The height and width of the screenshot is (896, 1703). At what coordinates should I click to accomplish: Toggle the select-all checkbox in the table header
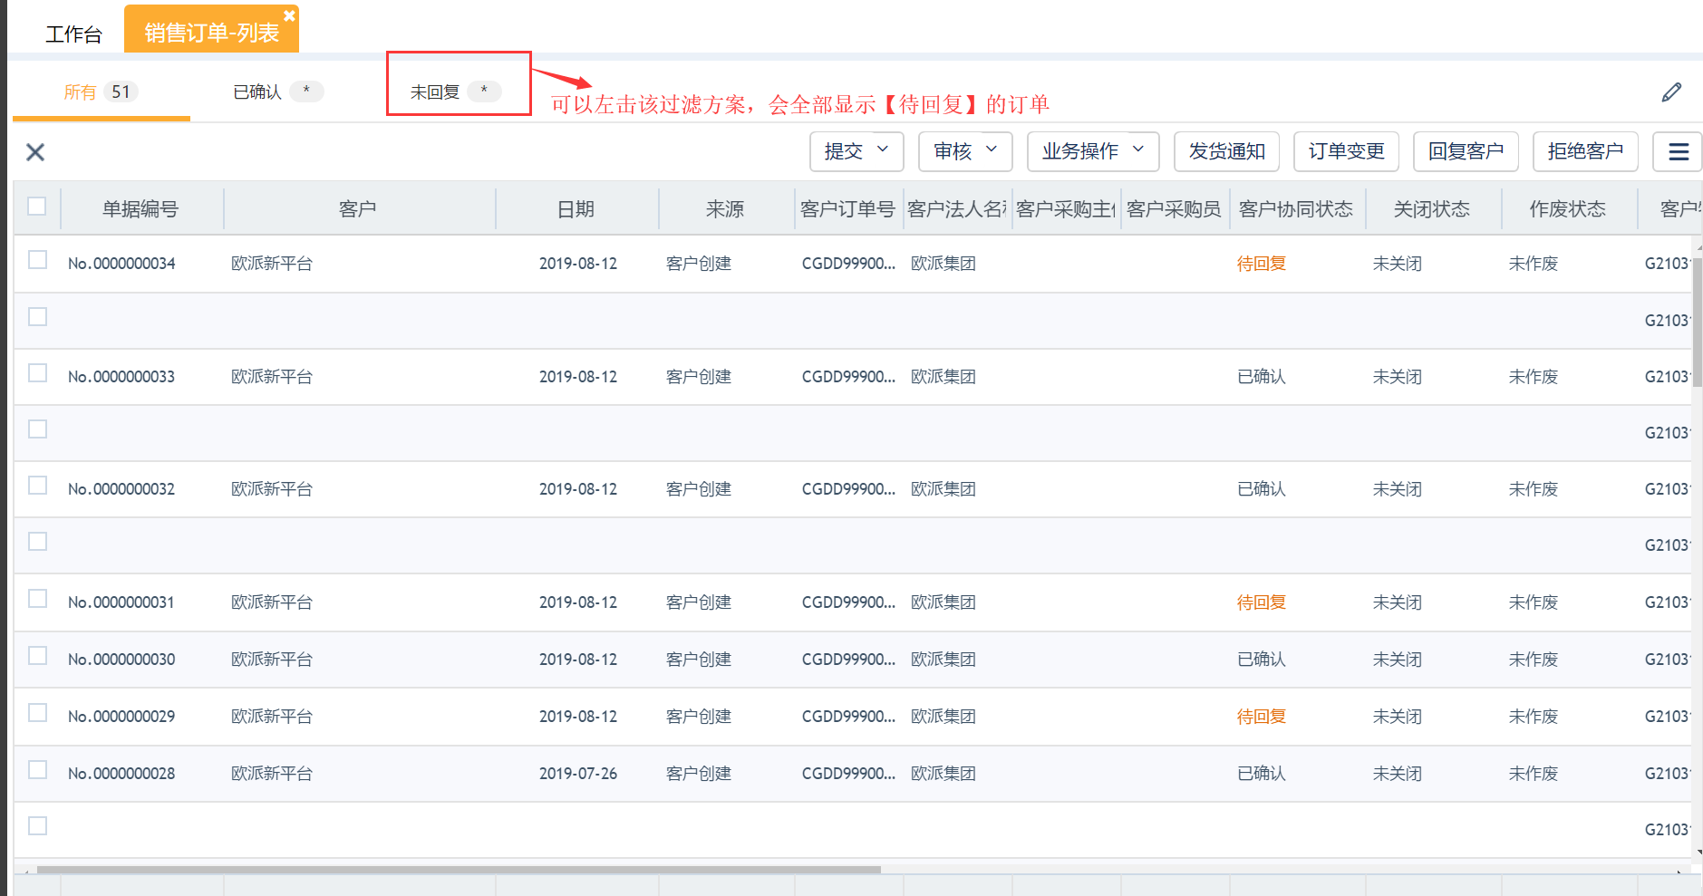[x=37, y=207]
